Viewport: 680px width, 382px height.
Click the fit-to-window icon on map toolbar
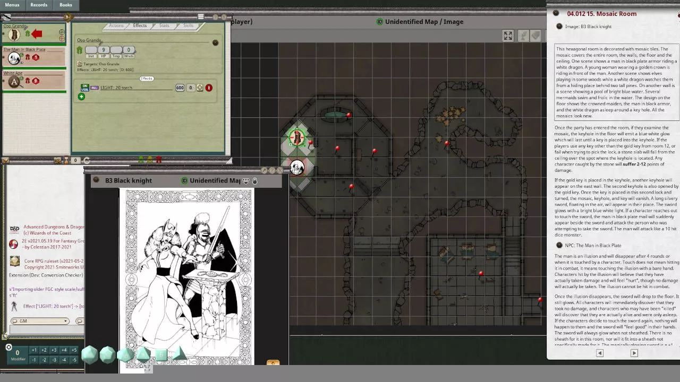coord(508,36)
